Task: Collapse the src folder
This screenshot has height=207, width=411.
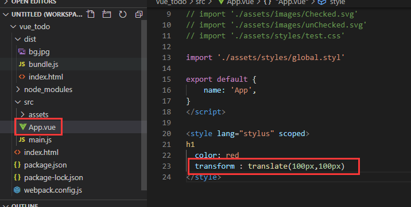Action: coord(18,102)
